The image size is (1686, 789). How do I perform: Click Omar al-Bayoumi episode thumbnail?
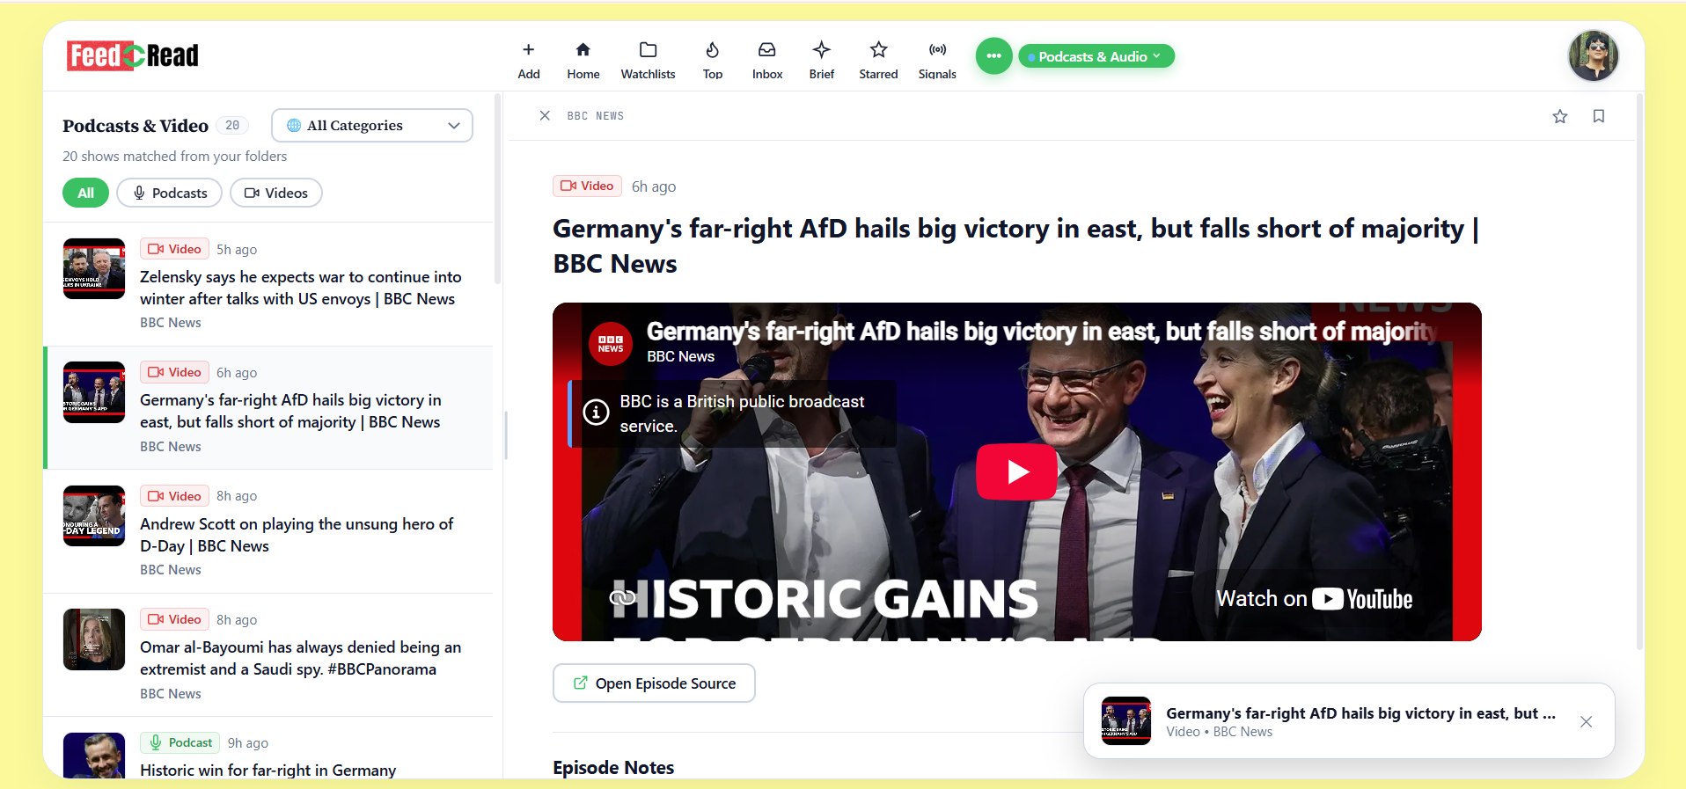(94, 639)
